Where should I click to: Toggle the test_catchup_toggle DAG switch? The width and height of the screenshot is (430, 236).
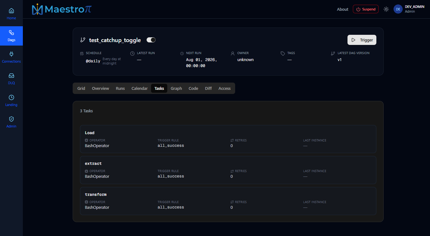click(x=151, y=40)
